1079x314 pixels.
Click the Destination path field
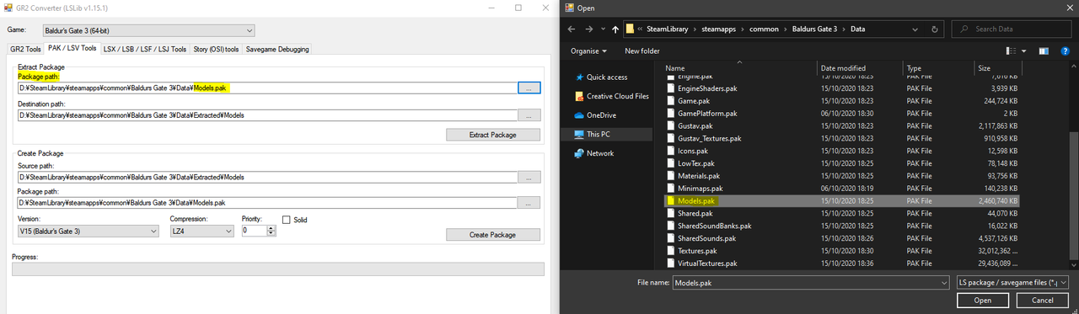click(x=267, y=115)
